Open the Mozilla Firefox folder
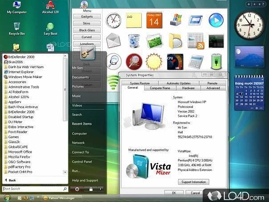The height and width of the screenshot is (202, 269). click(19, 157)
